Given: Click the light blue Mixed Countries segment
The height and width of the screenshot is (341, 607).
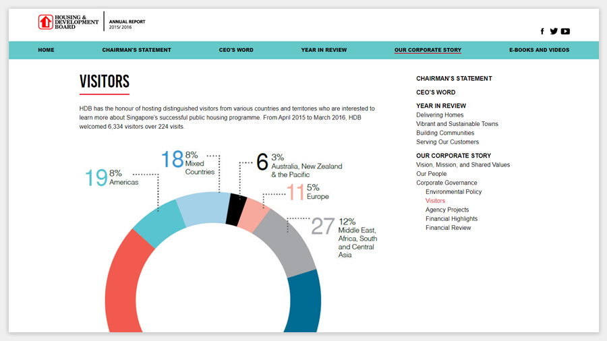Looking at the screenshot, I should coord(204,209).
